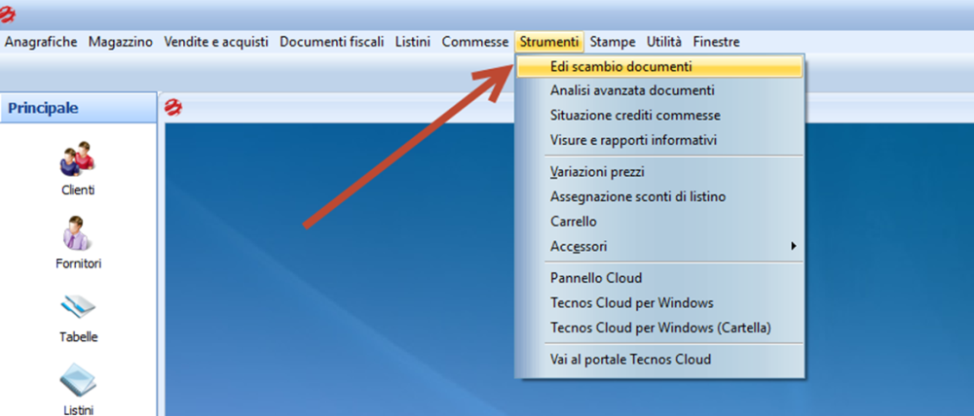
Task: Open Visure e rapporti informativi
Action: [x=659, y=140]
